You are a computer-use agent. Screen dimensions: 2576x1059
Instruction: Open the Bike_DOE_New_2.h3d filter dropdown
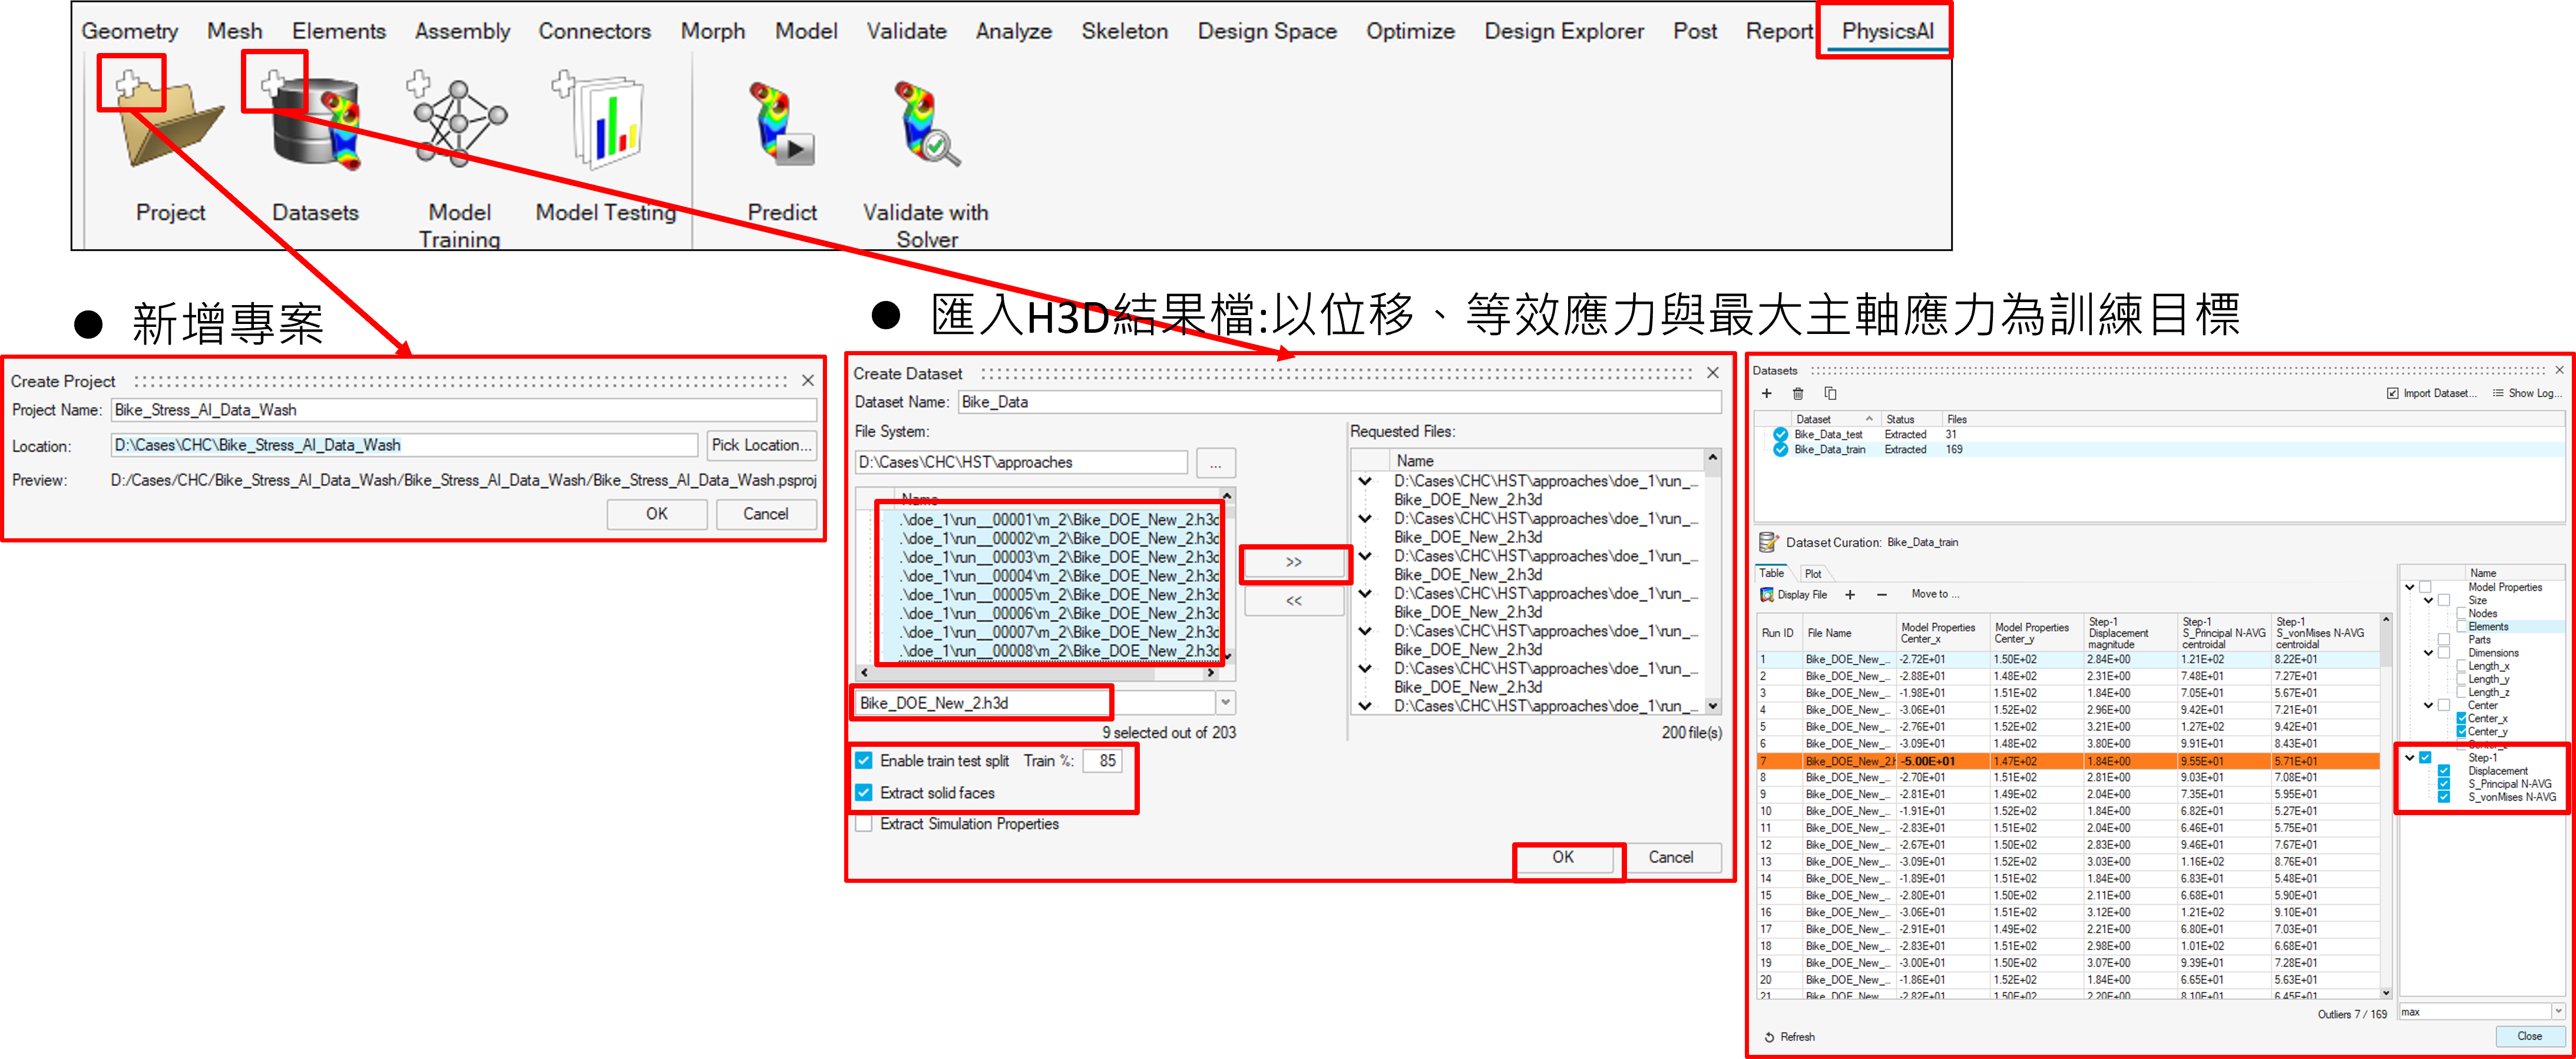pyautogui.click(x=1226, y=702)
